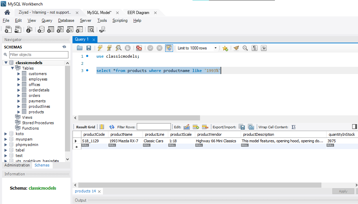Delete selected rows icon
Screen dimensions: 358x204
205,127
